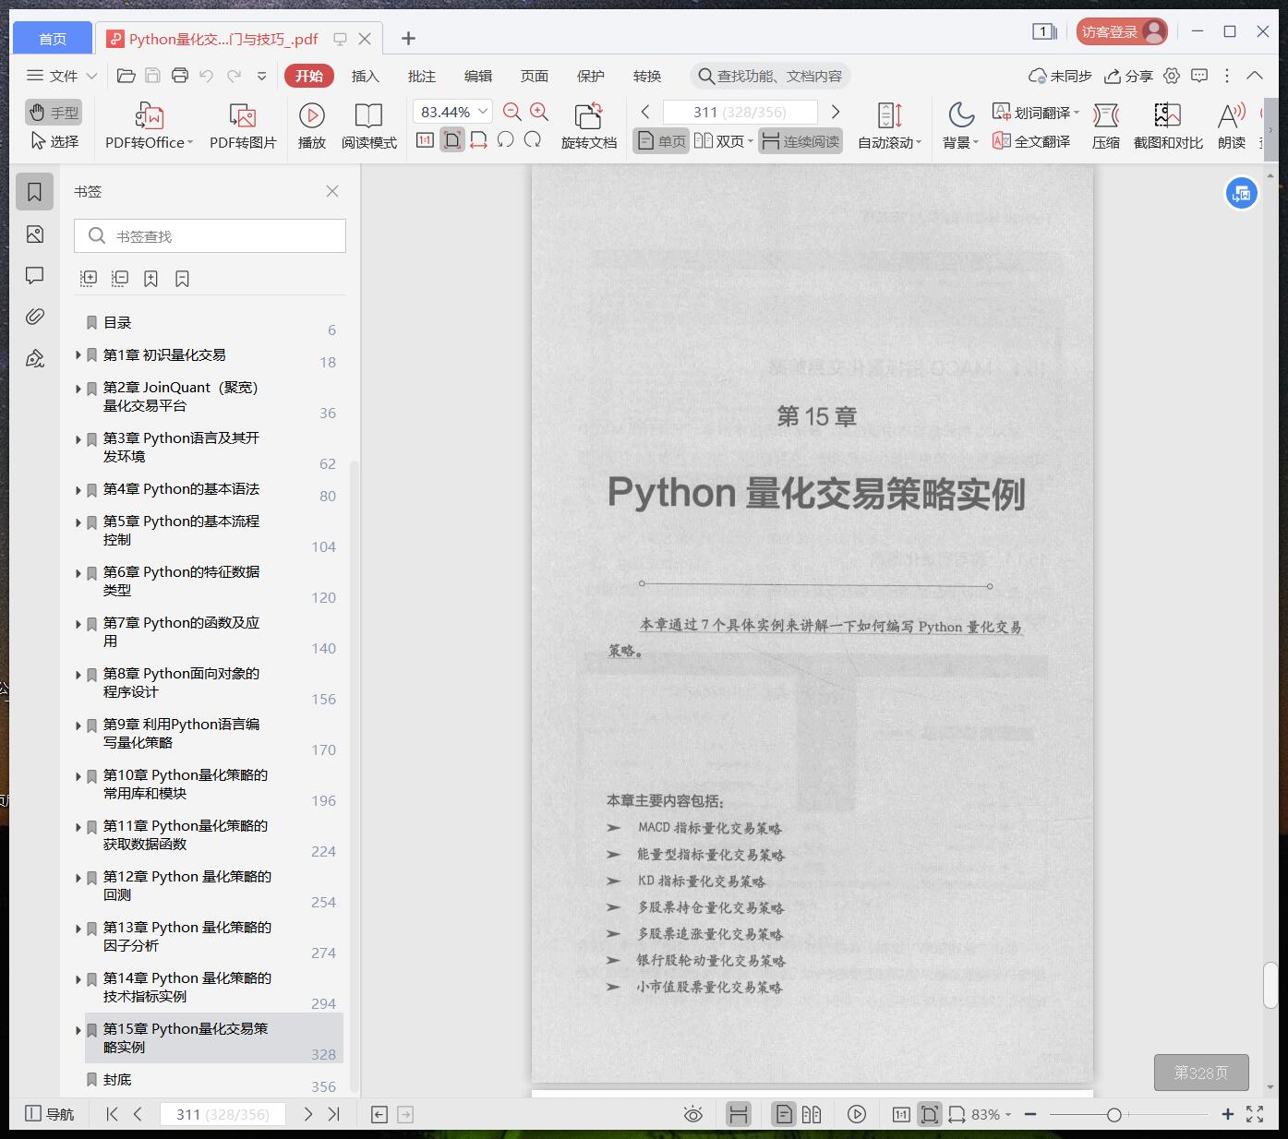The width and height of the screenshot is (1288, 1139).
Task: Zoom in with the plus magnifier icon
Action: point(539,113)
